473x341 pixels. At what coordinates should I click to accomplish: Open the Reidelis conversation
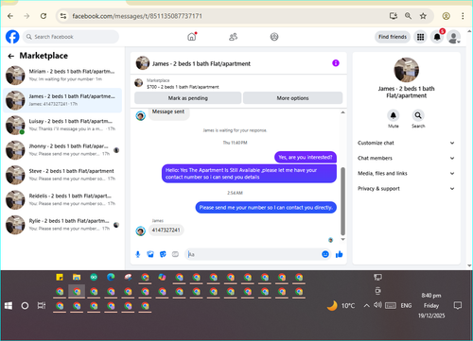[x=62, y=199]
